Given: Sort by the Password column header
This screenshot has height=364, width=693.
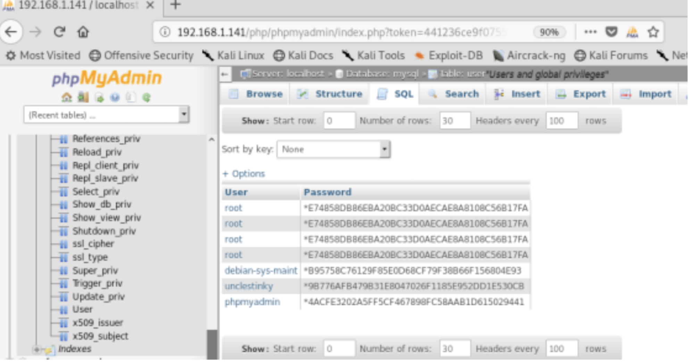Looking at the screenshot, I should click(x=327, y=192).
